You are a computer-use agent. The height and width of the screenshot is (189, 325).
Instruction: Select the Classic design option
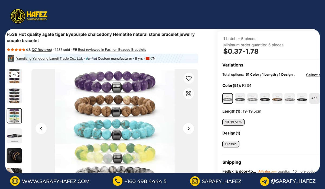pos(231,144)
